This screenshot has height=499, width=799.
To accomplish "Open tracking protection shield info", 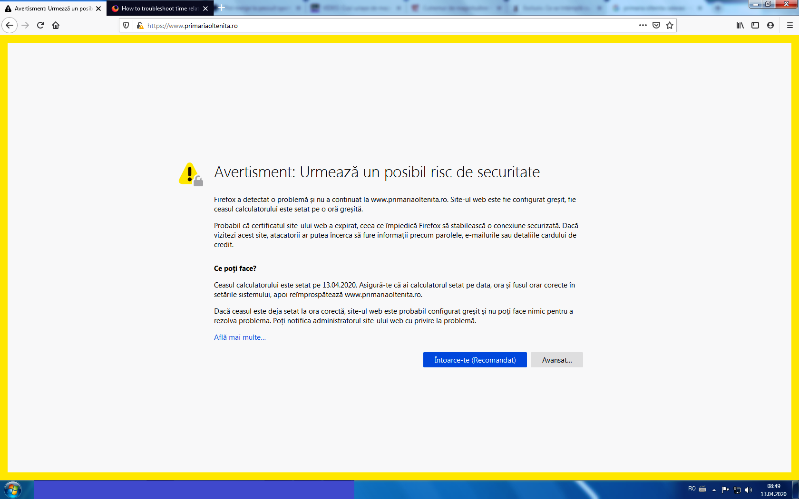I will [126, 25].
